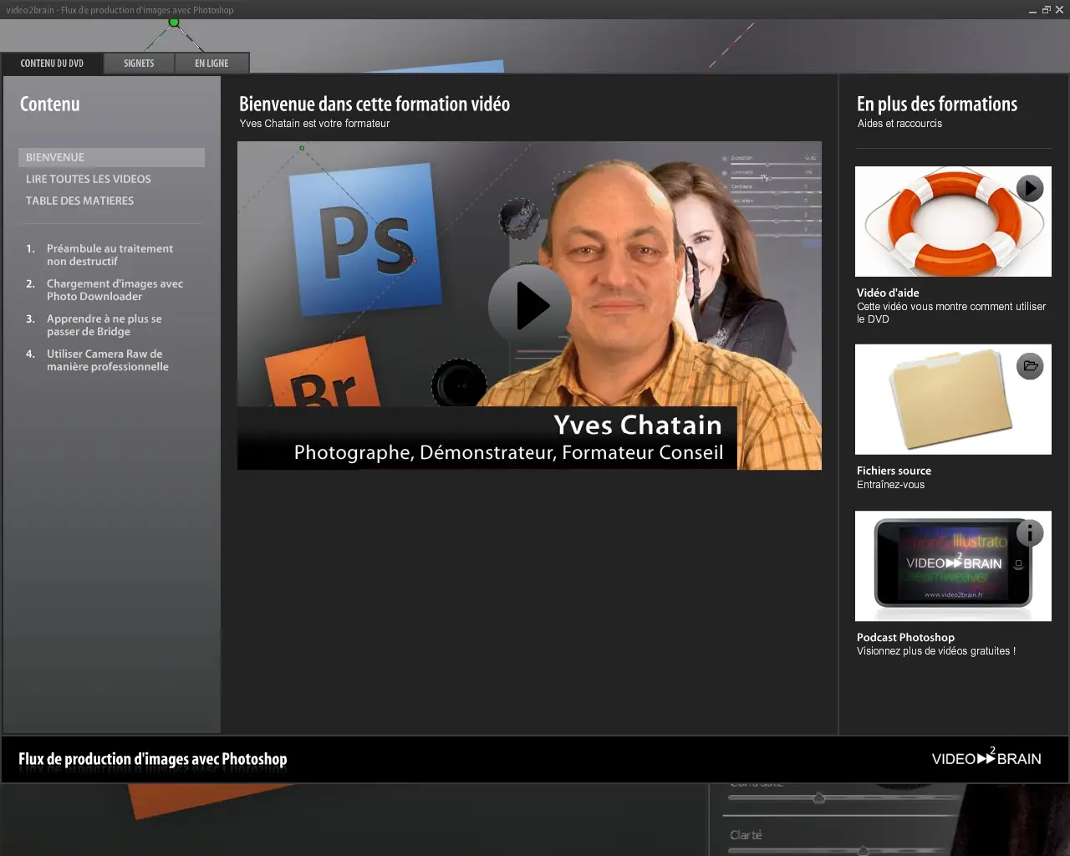Click 'Visionnez plus de vidéos gratuites !' text
The image size is (1070, 856).
(936, 651)
